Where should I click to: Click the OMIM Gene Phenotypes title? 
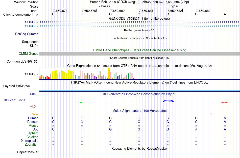click(x=140, y=50)
